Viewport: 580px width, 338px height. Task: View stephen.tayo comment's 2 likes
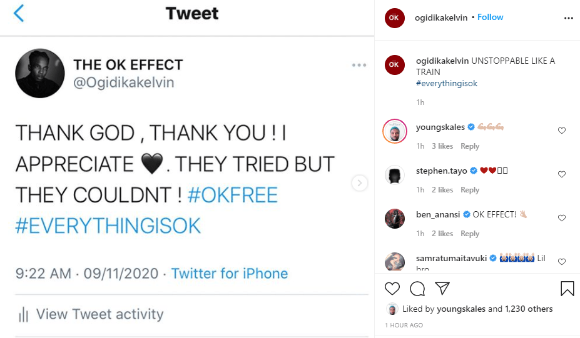[442, 190]
